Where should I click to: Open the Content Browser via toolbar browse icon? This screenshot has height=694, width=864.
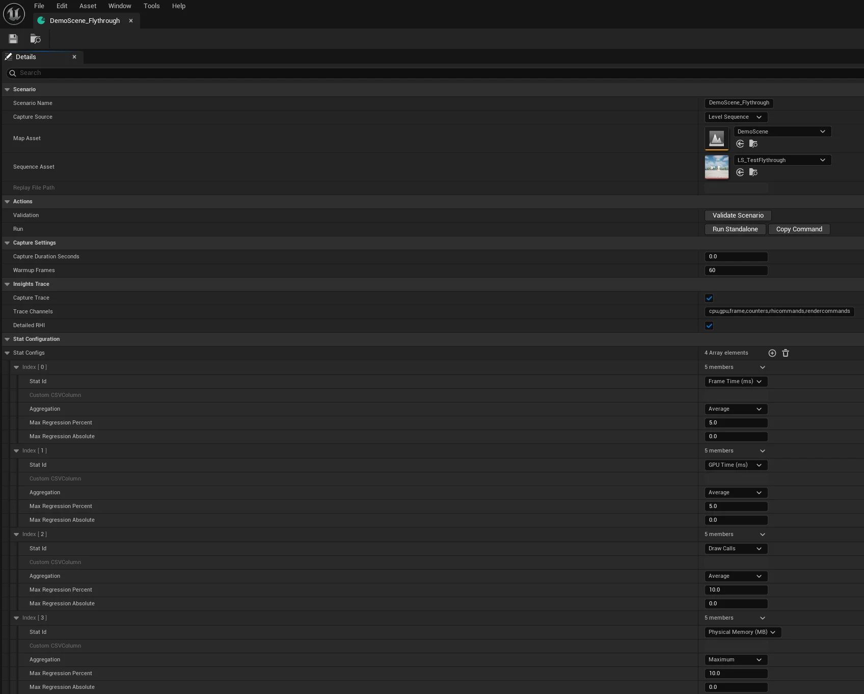(35, 39)
